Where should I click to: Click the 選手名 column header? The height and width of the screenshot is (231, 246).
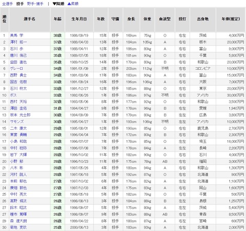point(30,19)
